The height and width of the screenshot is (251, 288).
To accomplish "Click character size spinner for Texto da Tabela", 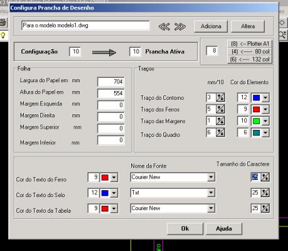I will [265, 208].
